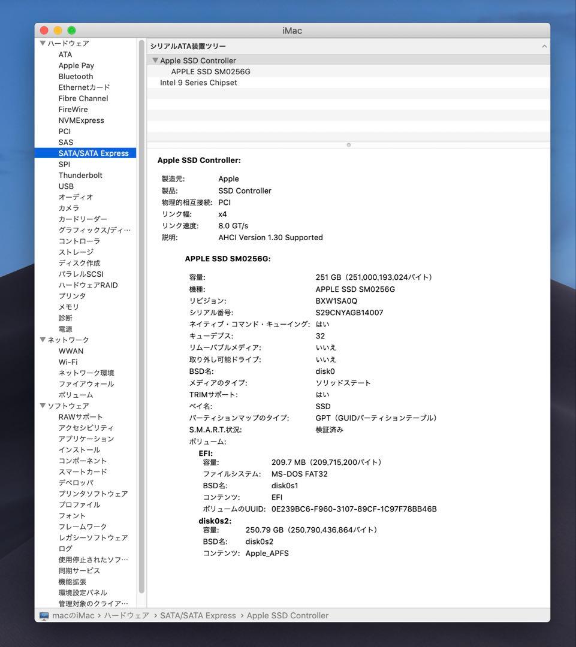
Task: Select USB in the sidebar
Action: point(66,186)
